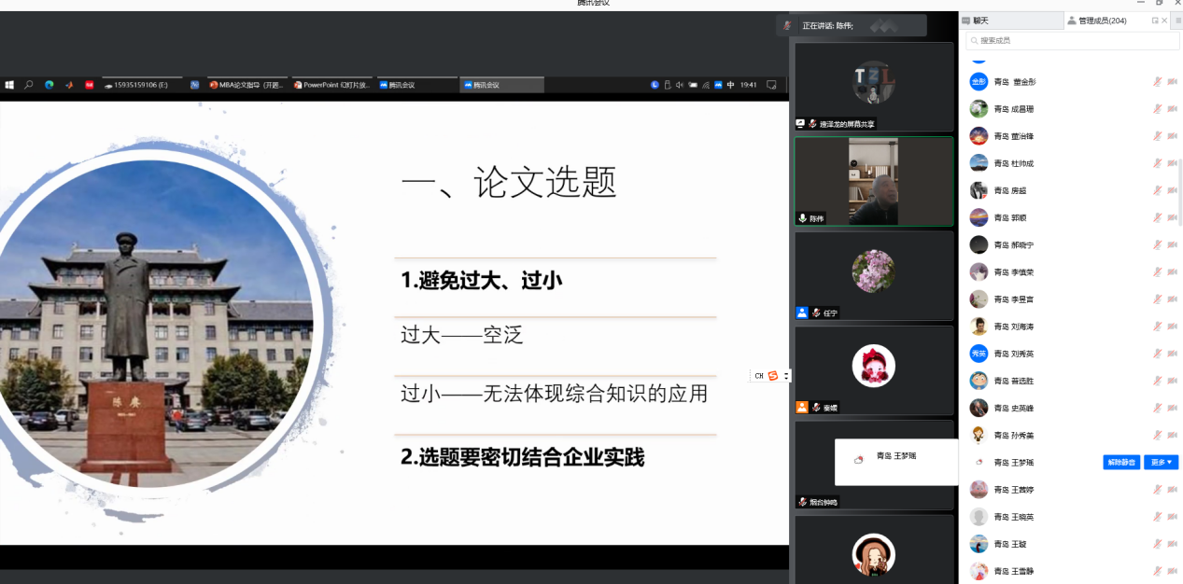Click avatar of 青岛 刘海涛 in member list

[x=979, y=327]
